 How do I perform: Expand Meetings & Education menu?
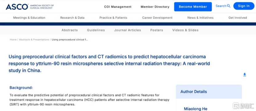29,18
